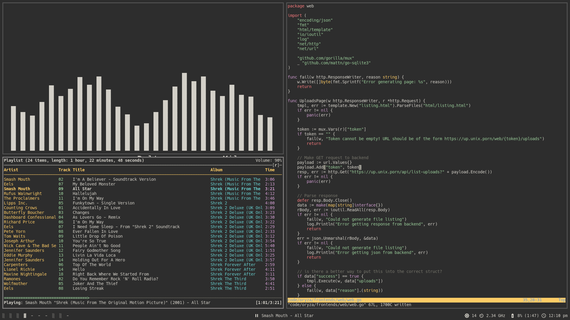
Task: Select track Livin La Vida Loca
Action: tap(94, 255)
